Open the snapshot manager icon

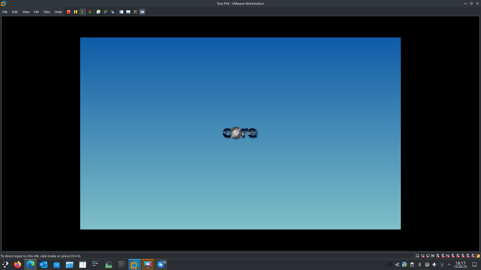point(113,12)
